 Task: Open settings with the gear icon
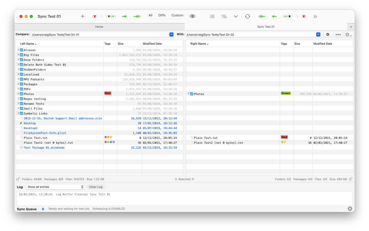tap(328, 34)
